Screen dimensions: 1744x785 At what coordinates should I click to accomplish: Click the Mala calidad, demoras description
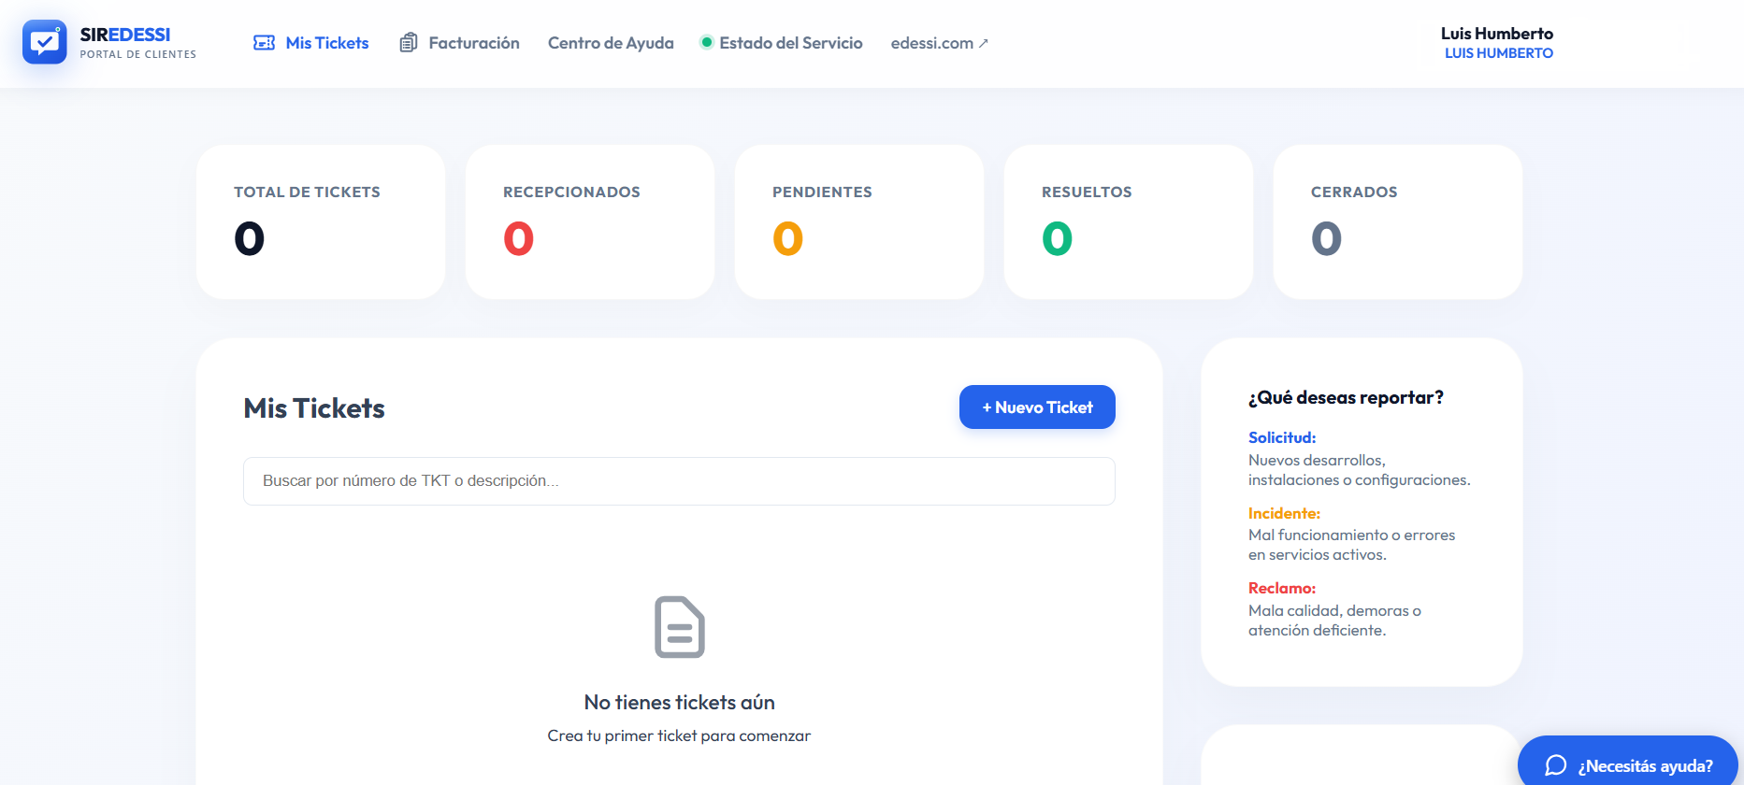pyautogui.click(x=1335, y=621)
